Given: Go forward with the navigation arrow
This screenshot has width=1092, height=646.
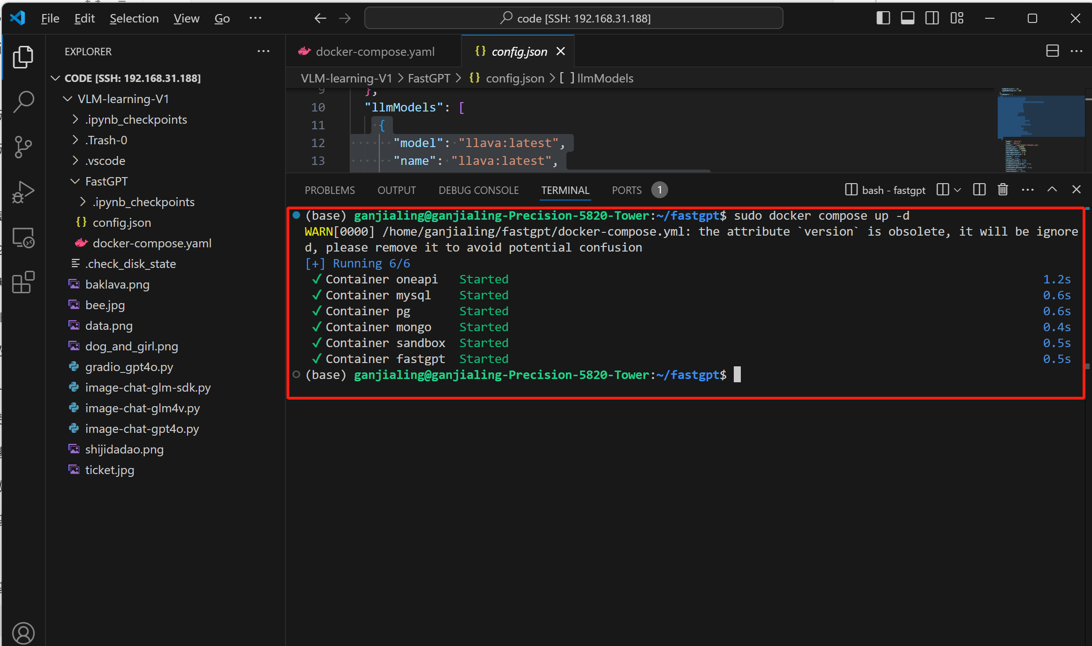Looking at the screenshot, I should pyautogui.click(x=345, y=18).
